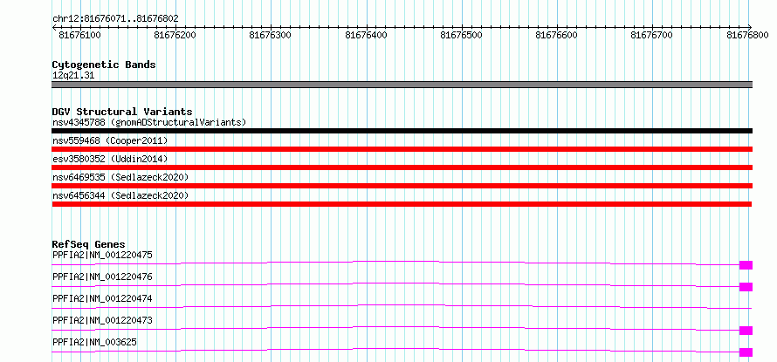777x362 pixels.
Task: Click ruler tick label 81676100
Action: pyautogui.click(x=79, y=35)
